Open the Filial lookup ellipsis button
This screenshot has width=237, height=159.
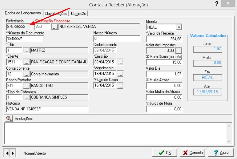(x=26, y=50)
